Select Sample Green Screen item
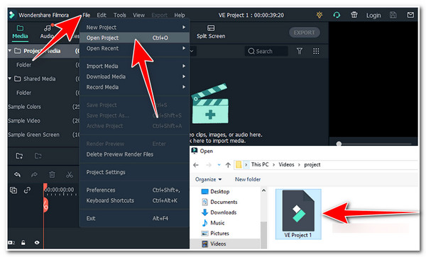The width and height of the screenshot is (426, 257). click(x=33, y=135)
